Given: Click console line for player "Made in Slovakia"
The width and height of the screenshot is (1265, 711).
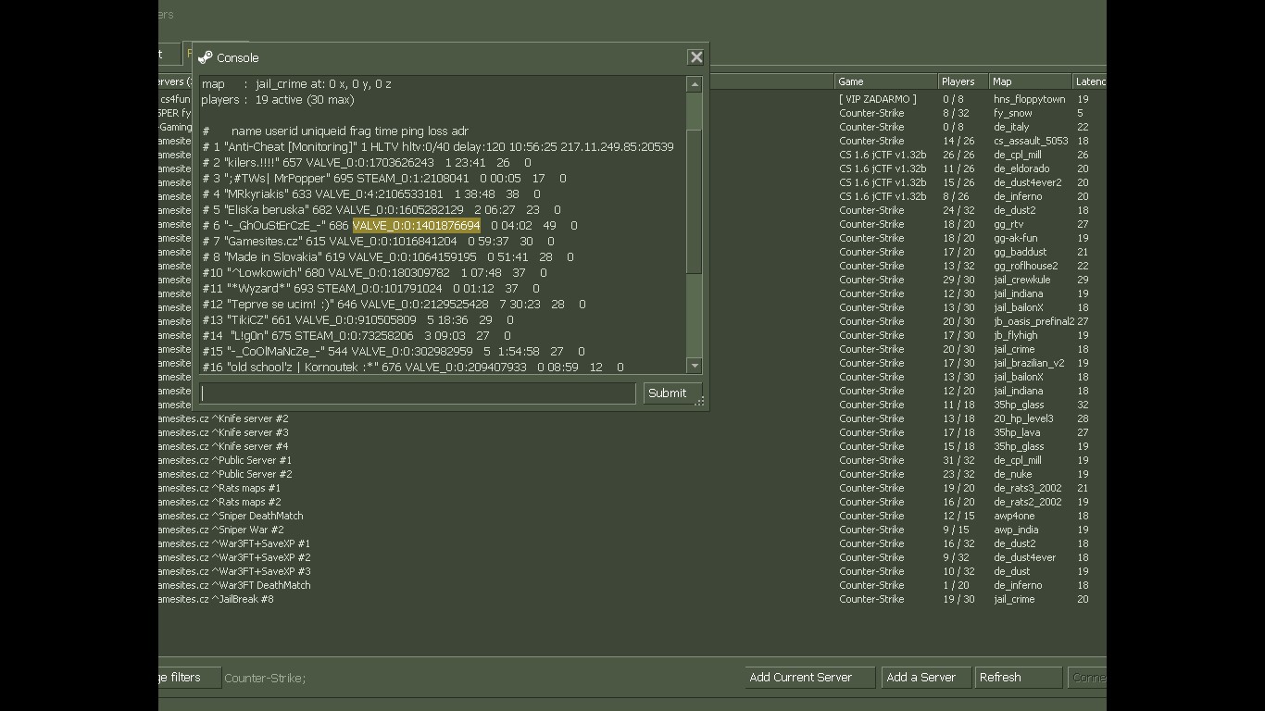Looking at the screenshot, I should pos(388,256).
